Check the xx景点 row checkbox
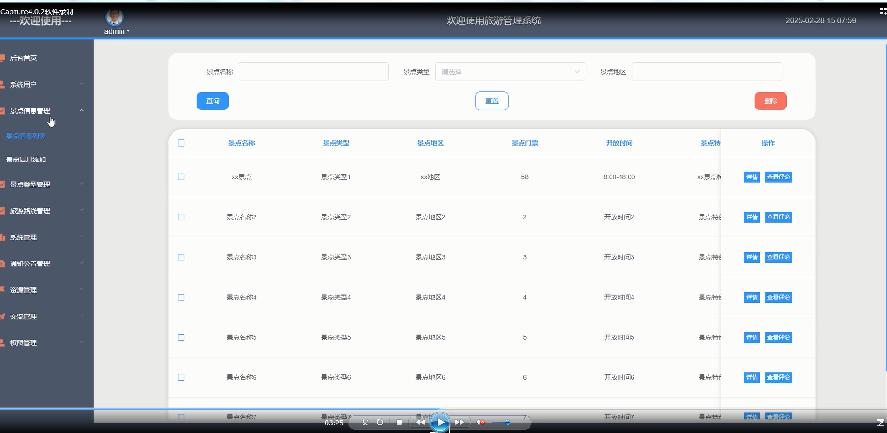 pyautogui.click(x=181, y=177)
